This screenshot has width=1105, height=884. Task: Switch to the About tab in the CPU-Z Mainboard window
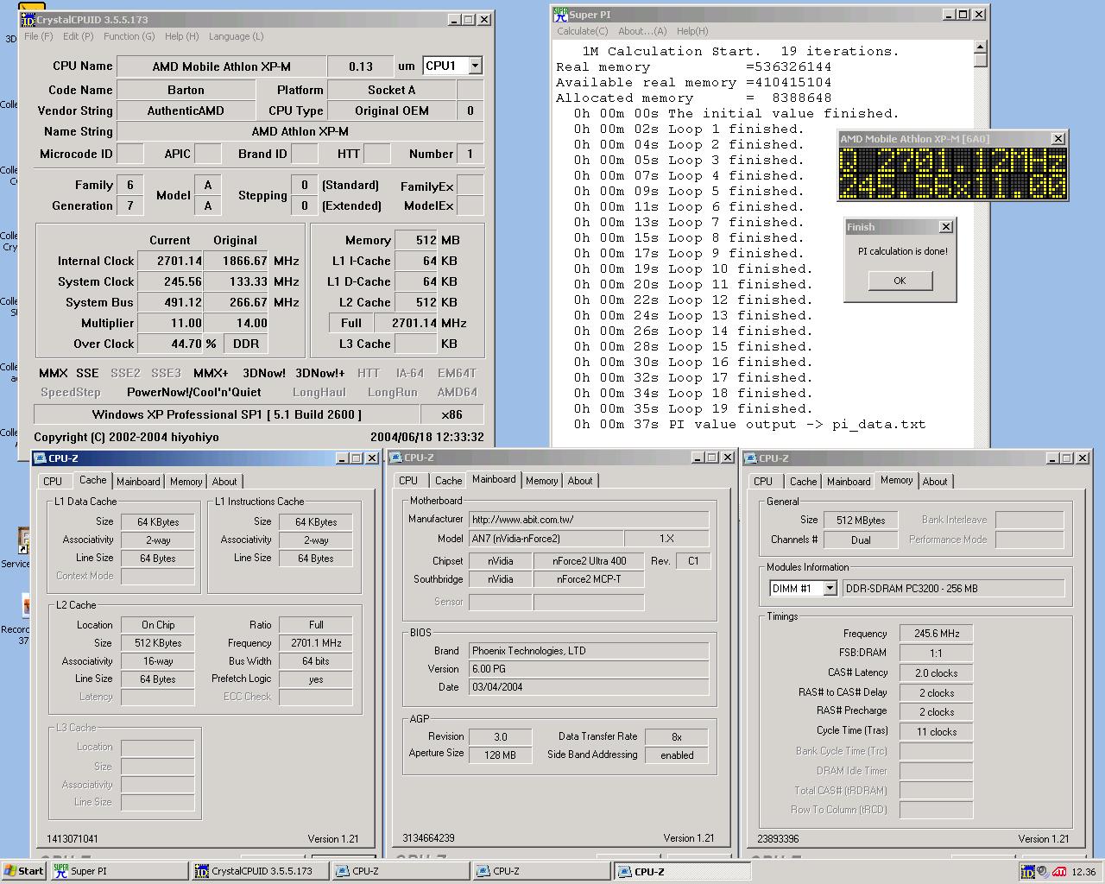(x=580, y=481)
